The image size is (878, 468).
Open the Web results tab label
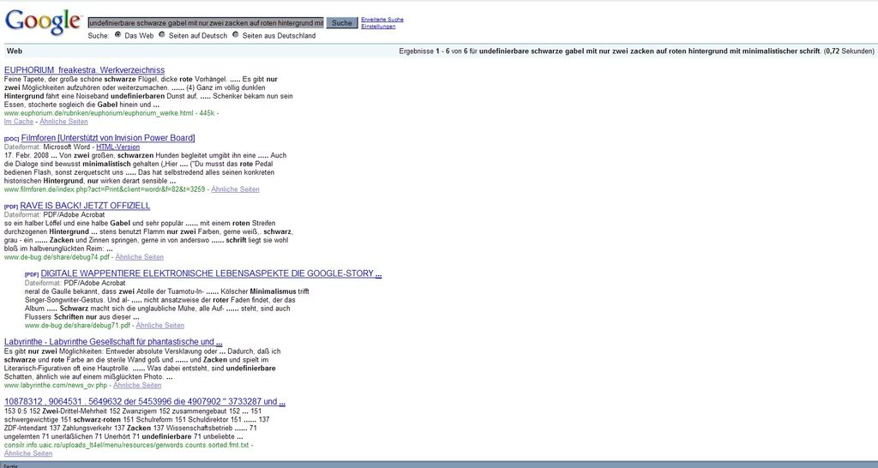(15, 51)
